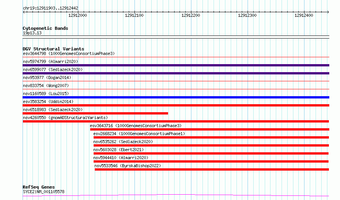Click the chr19:12911903..12912442 region label

point(50,8)
